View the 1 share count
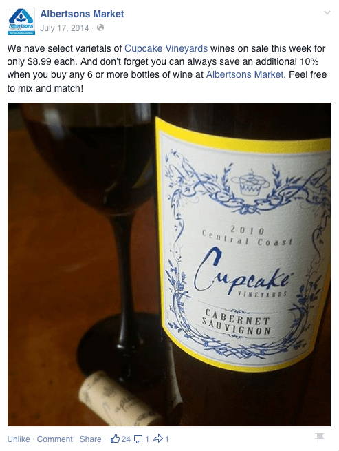 pos(166,439)
